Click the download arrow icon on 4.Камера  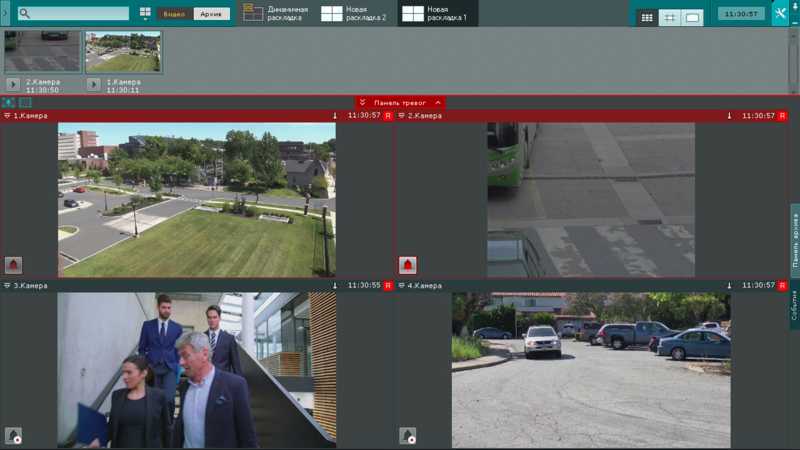click(729, 286)
